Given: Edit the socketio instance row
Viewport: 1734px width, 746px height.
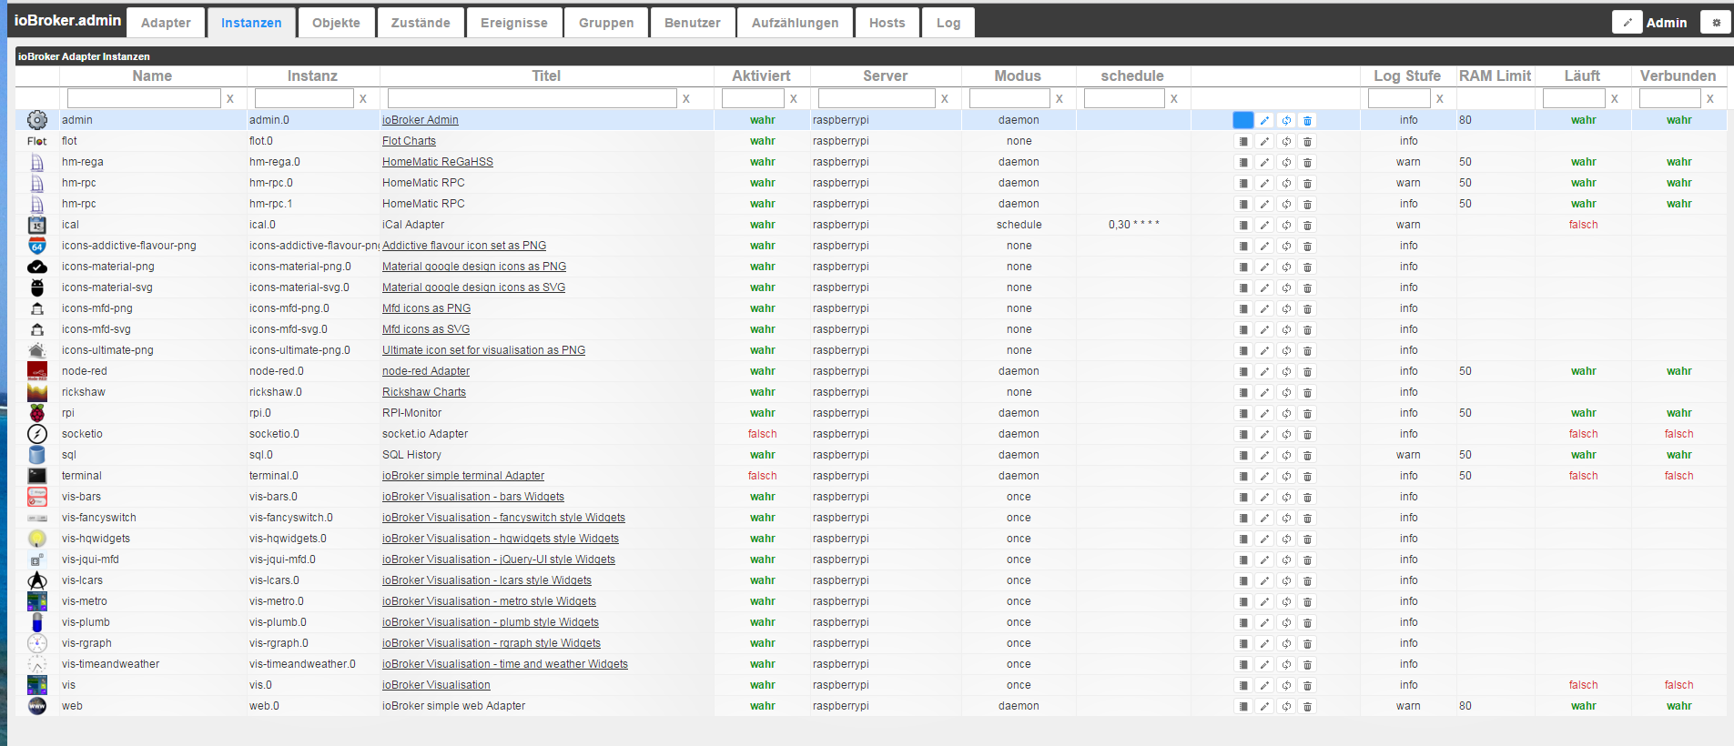Looking at the screenshot, I should pyautogui.click(x=1264, y=434).
